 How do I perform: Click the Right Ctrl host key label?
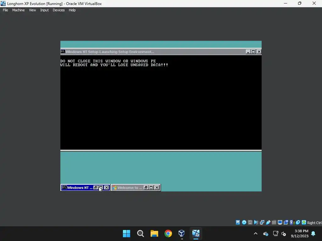pos(314,223)
